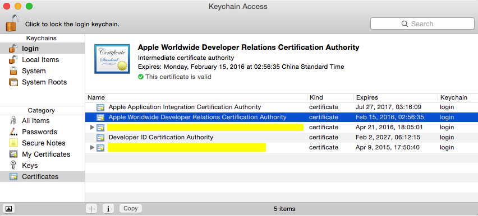Click the Jul 27, 2017, 03:16:09 expiry cell
This screenshot has width=478, height=216.
click(x=388, y=107)
